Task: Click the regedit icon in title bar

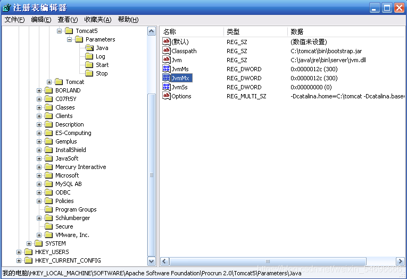Action: tap(7, 7)
